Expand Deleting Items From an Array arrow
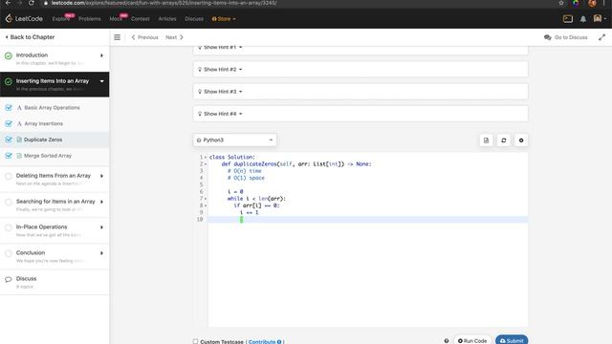Viewport: 612px width, 344px height. pyautogui.click(x=101, y=176)
